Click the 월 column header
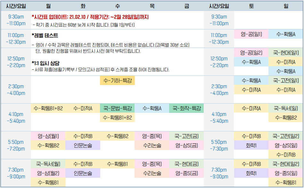Image resolution: width=304 pixels, height=188 pixels. tap(48, 6)
